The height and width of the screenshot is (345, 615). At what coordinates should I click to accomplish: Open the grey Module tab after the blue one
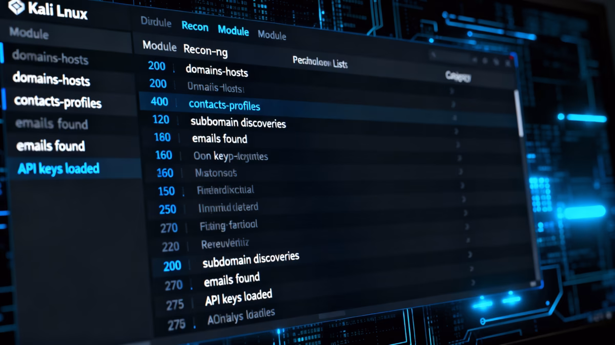point(272,35)
